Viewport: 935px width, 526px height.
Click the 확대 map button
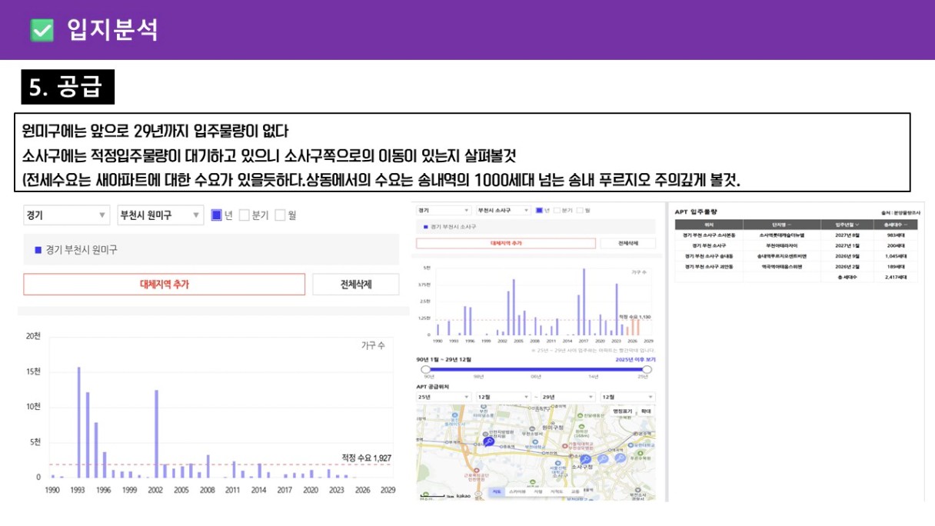click(646, 411)
